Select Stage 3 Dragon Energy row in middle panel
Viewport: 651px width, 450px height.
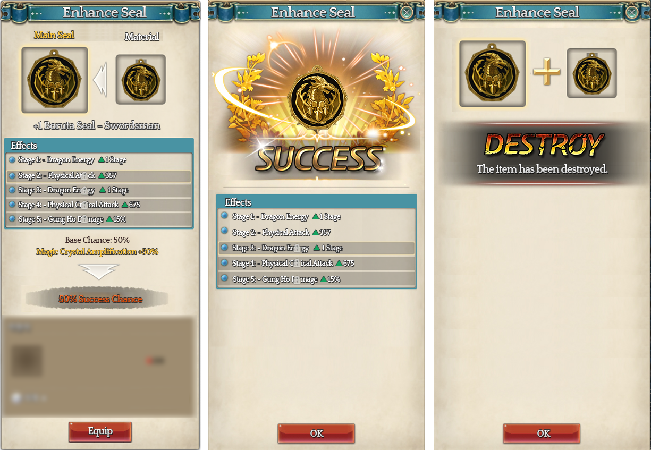[316, 248]
